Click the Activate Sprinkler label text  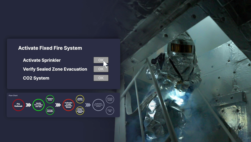[x=42, y=60]
